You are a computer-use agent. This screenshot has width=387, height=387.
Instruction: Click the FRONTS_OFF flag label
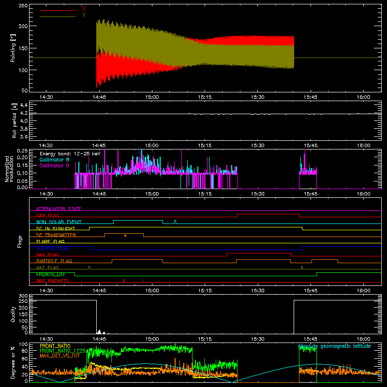click(51, 274)
